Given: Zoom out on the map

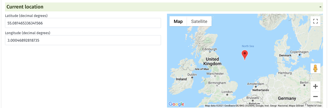Looking at the screenshot, I should pyautogui.click(x=315, y=97).
